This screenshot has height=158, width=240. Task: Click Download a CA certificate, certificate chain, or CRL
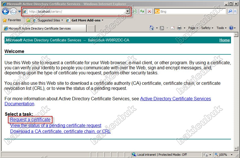pos(60,132)
